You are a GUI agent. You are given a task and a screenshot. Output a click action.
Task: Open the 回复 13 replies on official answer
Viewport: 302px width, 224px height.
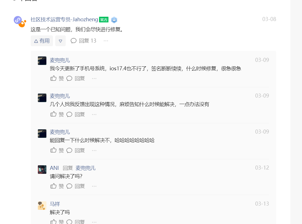click(x=83, y=41)
